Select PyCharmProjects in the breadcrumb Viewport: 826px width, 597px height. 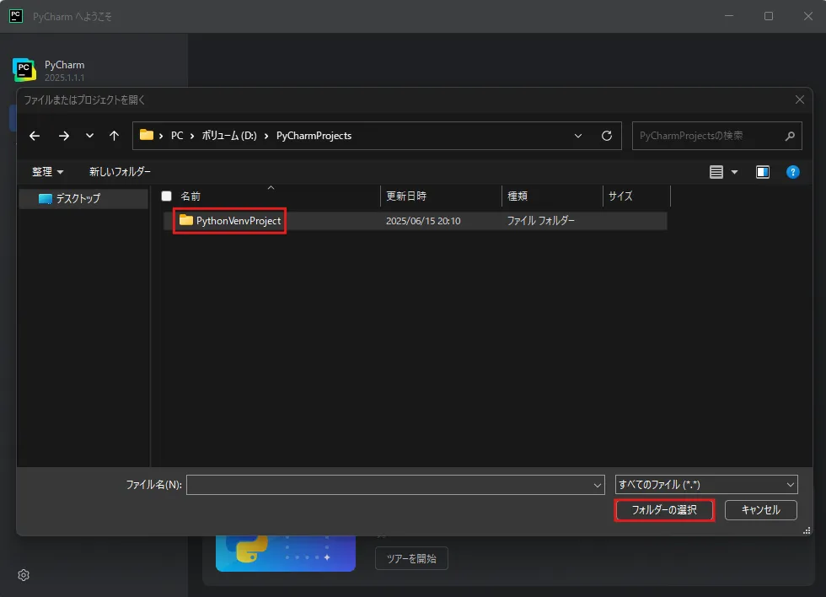pos(314,136)
